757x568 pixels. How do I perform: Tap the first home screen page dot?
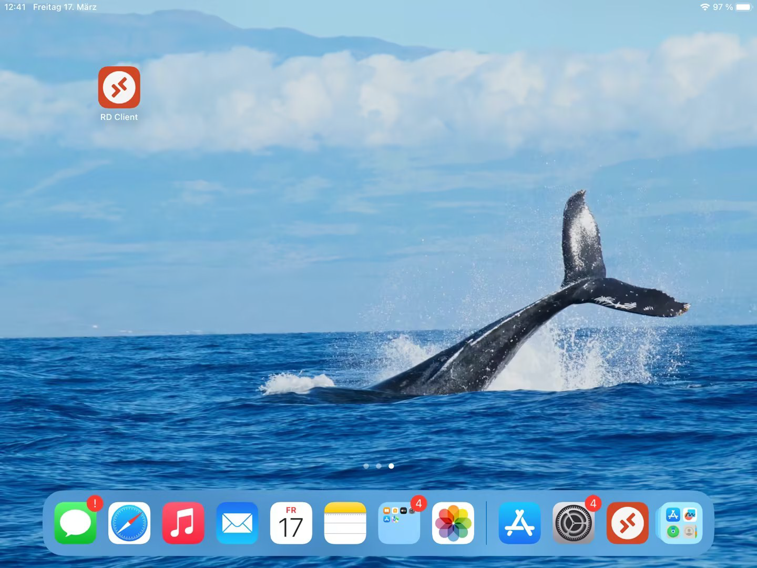(x=366, y=466)
